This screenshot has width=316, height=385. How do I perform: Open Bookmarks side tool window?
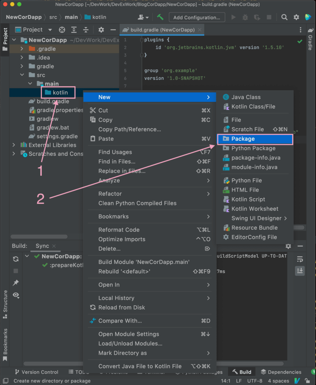(5, 344)
